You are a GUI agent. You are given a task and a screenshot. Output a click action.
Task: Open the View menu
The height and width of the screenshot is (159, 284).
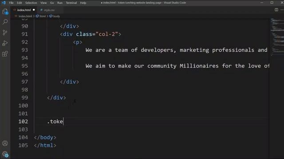[43, 3]
